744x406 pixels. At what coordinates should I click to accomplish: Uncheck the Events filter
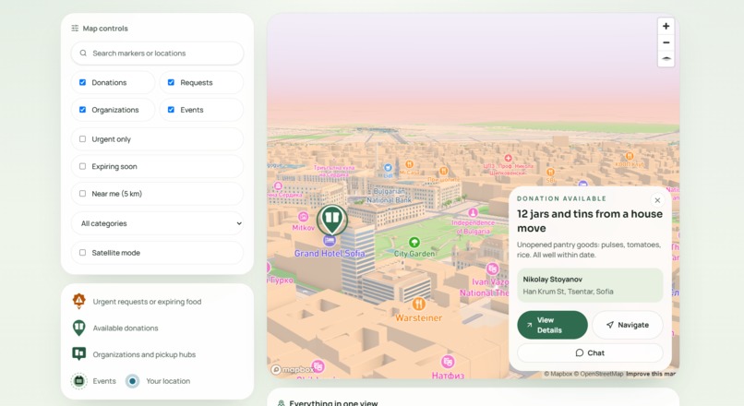coord(171,110)
